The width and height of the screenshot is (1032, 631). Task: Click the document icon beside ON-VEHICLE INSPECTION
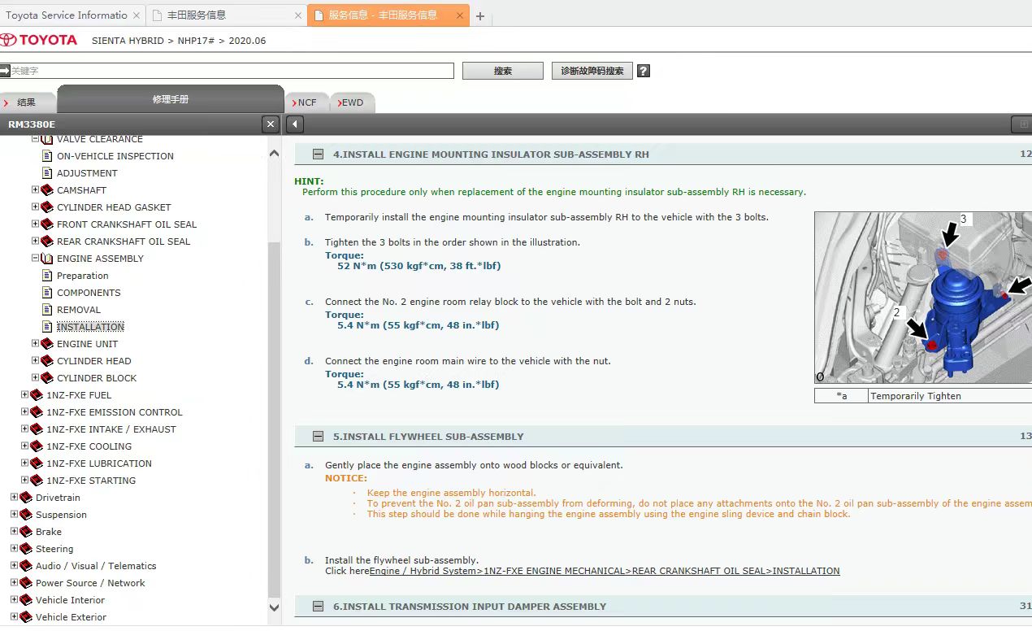pos(47,156)
